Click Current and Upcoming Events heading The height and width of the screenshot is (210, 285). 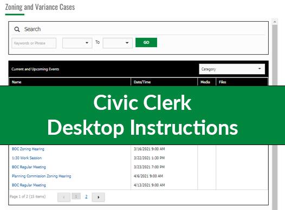(35, 69)
